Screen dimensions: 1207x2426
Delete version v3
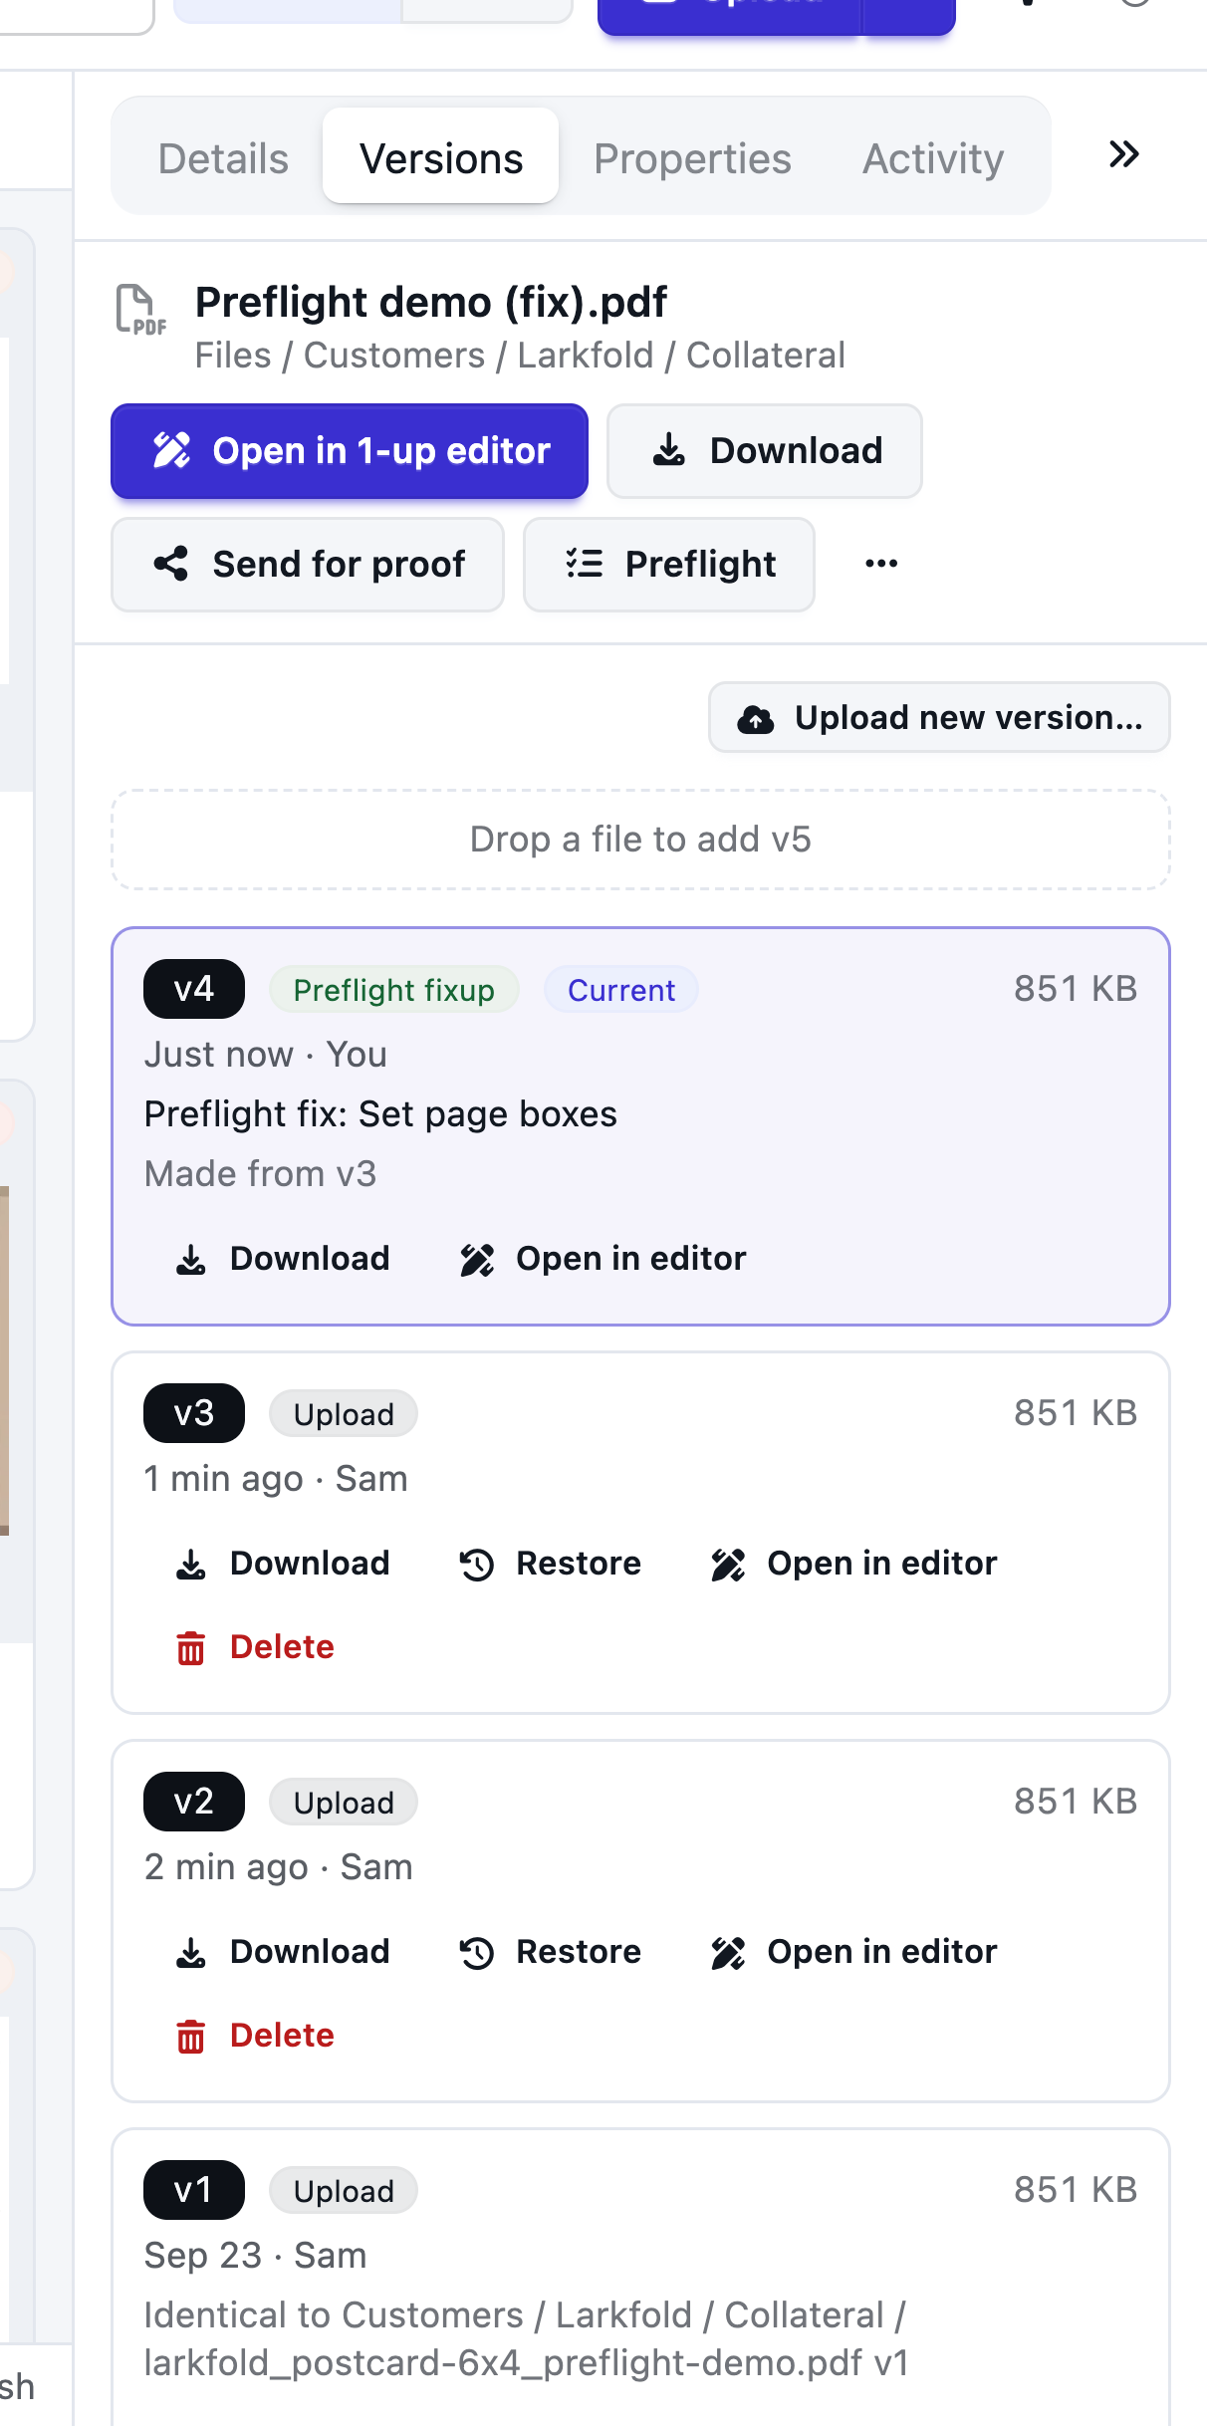pyautogui.click(x=255, y=1647)
